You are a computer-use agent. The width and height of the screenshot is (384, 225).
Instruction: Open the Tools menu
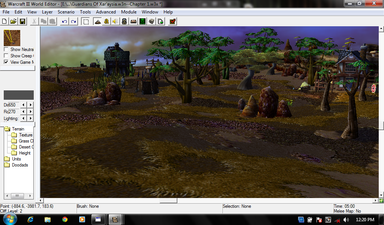85,12
